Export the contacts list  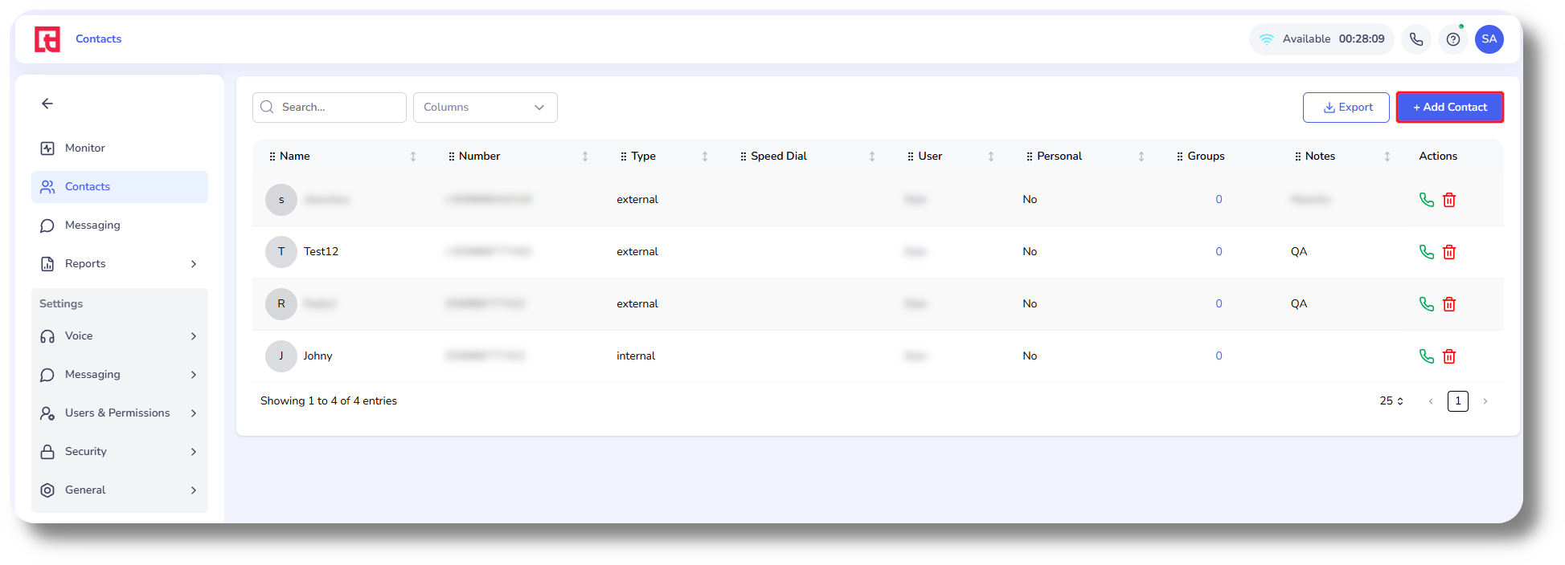coord(1346,108)
